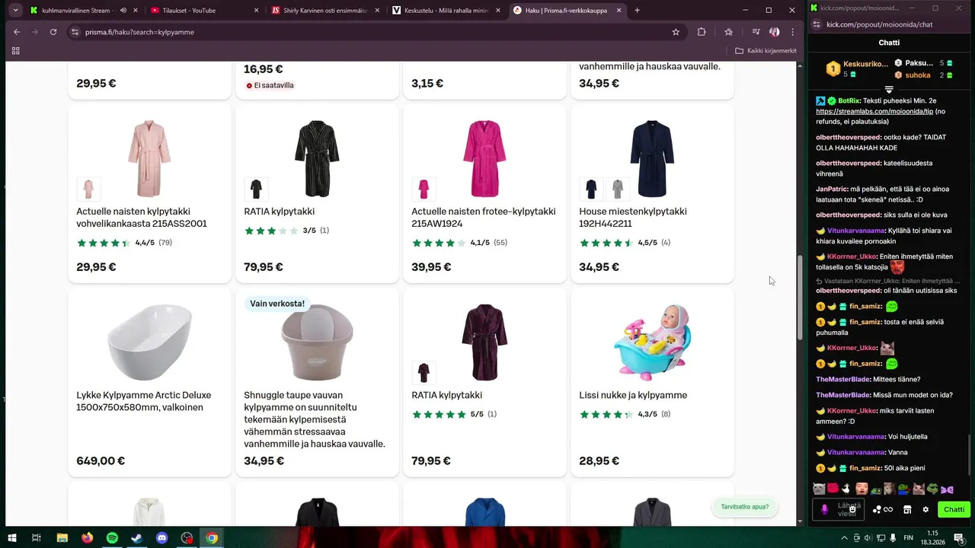Open Lissi nukke ja kylpyamme product
975x548 pixels.
pyautogui.click(x=633, y=395)
